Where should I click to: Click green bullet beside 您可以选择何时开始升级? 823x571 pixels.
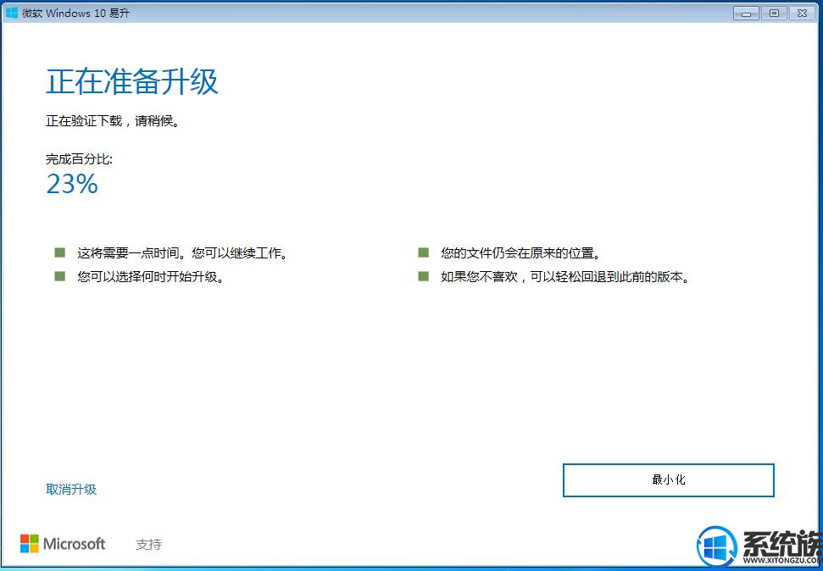tap(60, 276)
